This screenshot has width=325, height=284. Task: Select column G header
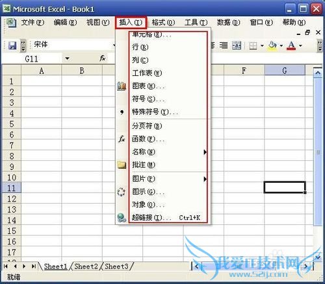click(285, 71)
